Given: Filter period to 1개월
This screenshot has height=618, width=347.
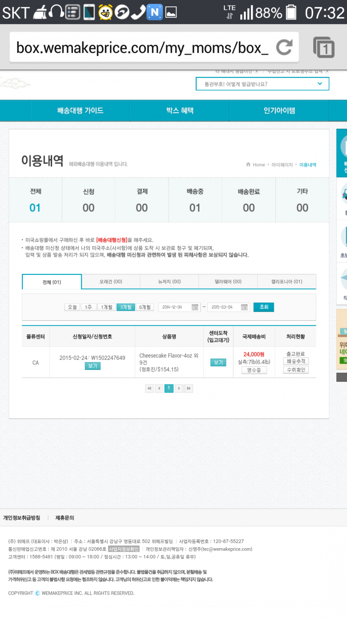Looking at the screenshot, I should point(106,307).
